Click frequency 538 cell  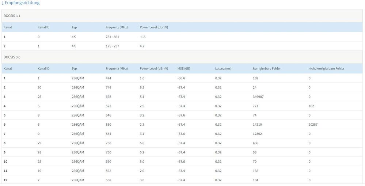(x=109, y=180)
